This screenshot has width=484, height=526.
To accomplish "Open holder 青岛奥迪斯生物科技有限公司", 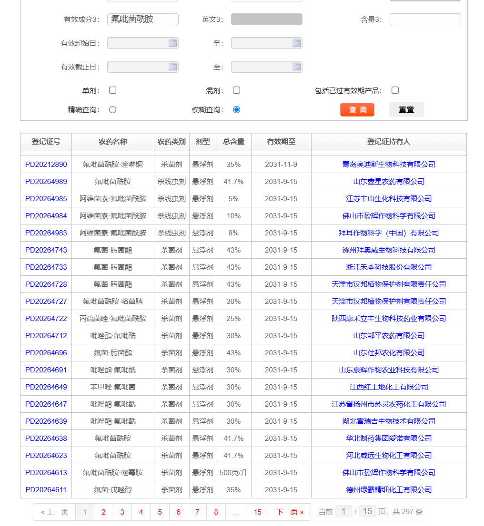I will 389,165.
